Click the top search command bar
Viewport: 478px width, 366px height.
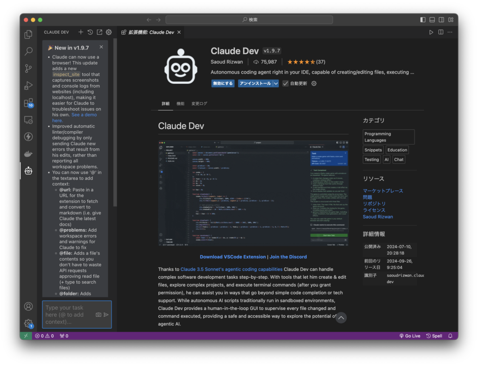coord(249,20)
